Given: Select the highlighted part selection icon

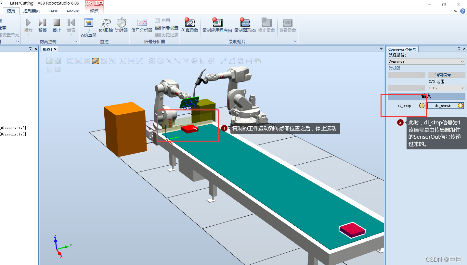Looking at the screenshot, I should click(x=95, y=61).
